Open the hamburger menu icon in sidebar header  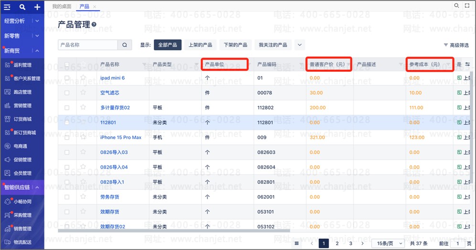[7, 7]
